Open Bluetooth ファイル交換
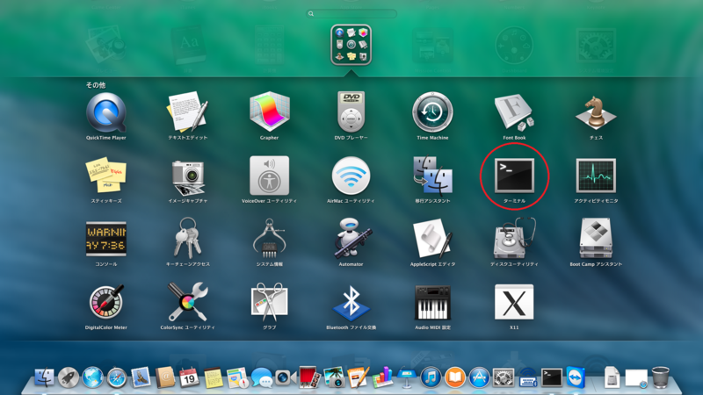 (351, 303)
